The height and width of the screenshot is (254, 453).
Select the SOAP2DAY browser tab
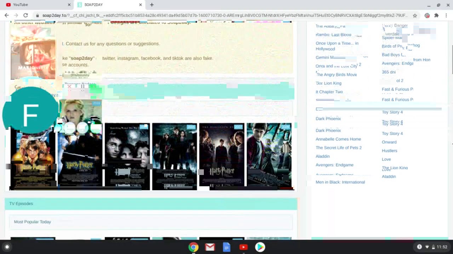pyautogui.click(x=110, y=5)
